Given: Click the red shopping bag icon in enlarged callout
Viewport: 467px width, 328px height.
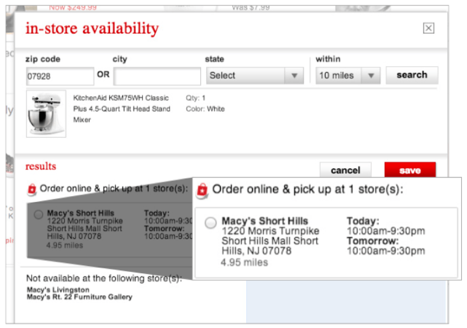Looking at the screenshot, I should click(x=203, y=189).
